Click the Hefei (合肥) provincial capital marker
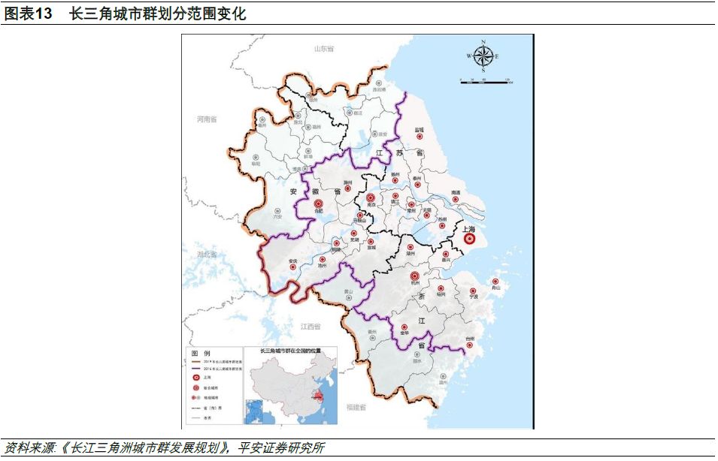The image size is (718, 461). (319, 203)
